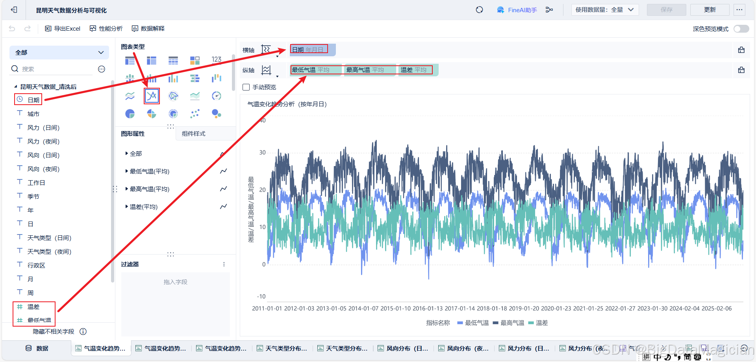The image size is (756, 362).
Task: Click info icon beside 隐藏不相关字段
Action: [83, 331]
